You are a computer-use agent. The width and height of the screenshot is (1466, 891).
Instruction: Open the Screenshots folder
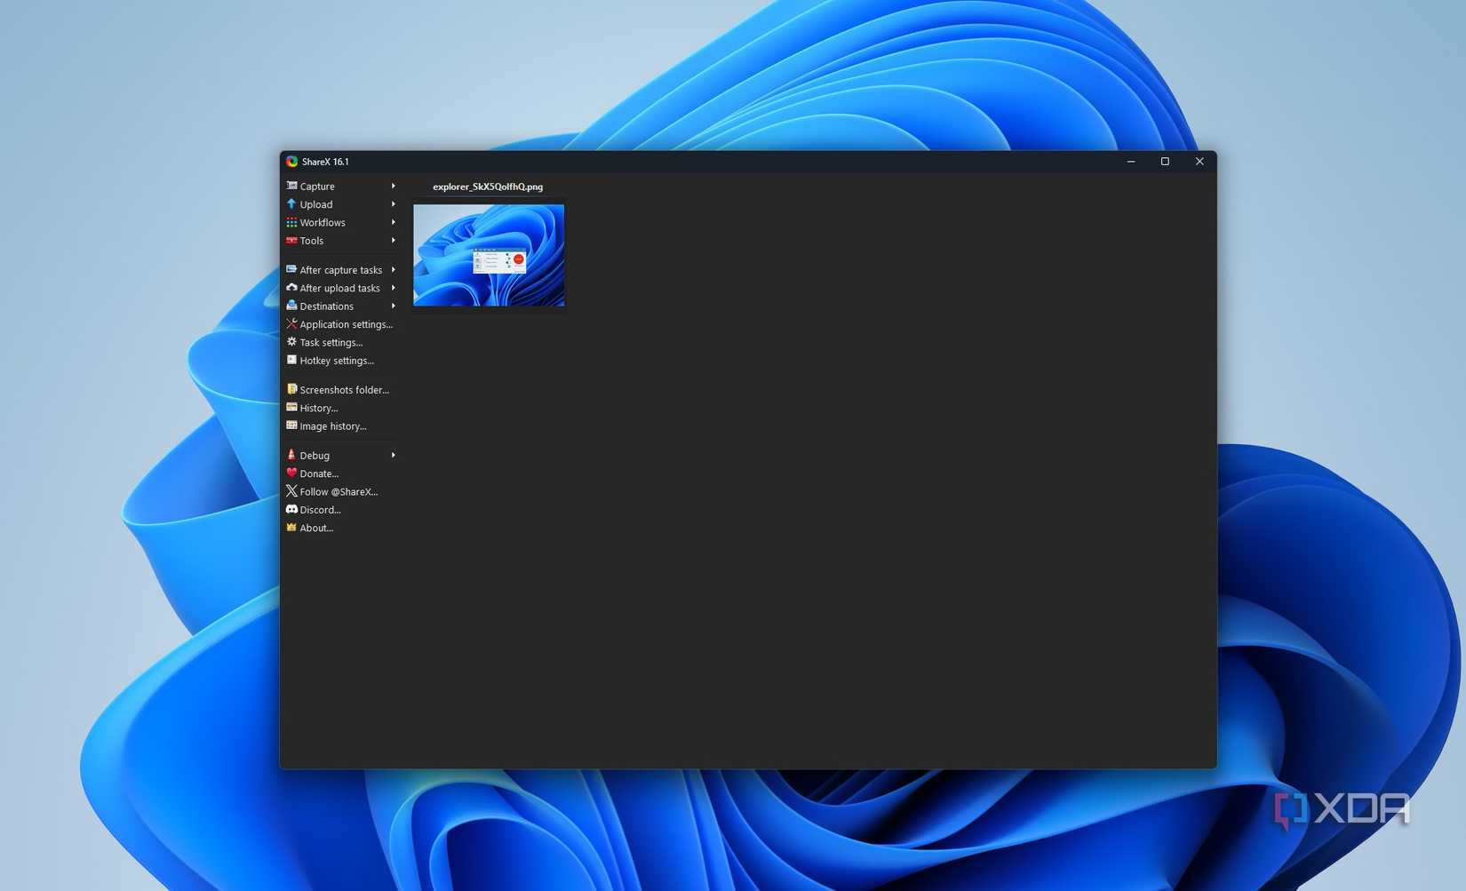(341, 390)
